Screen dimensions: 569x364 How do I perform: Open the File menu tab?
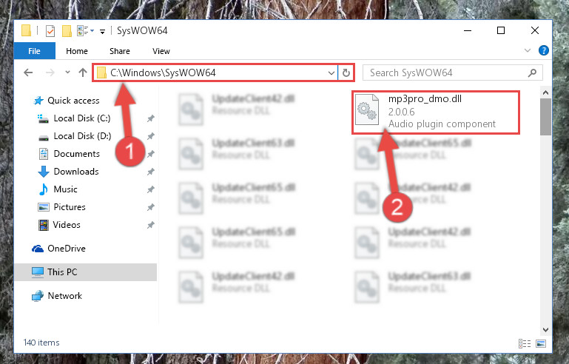tap(35, 51)
